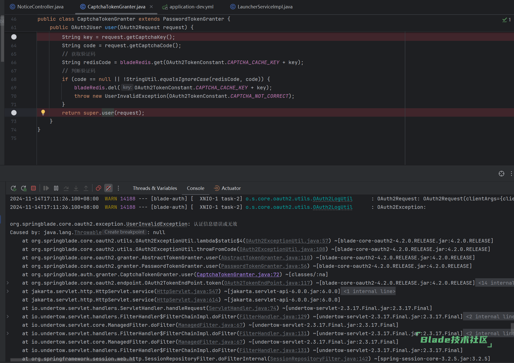The height and width of the screenshot is (363, 514).
Task: Click the PasswordTokenGranter superclass name
Action: [x=194, y=19]
